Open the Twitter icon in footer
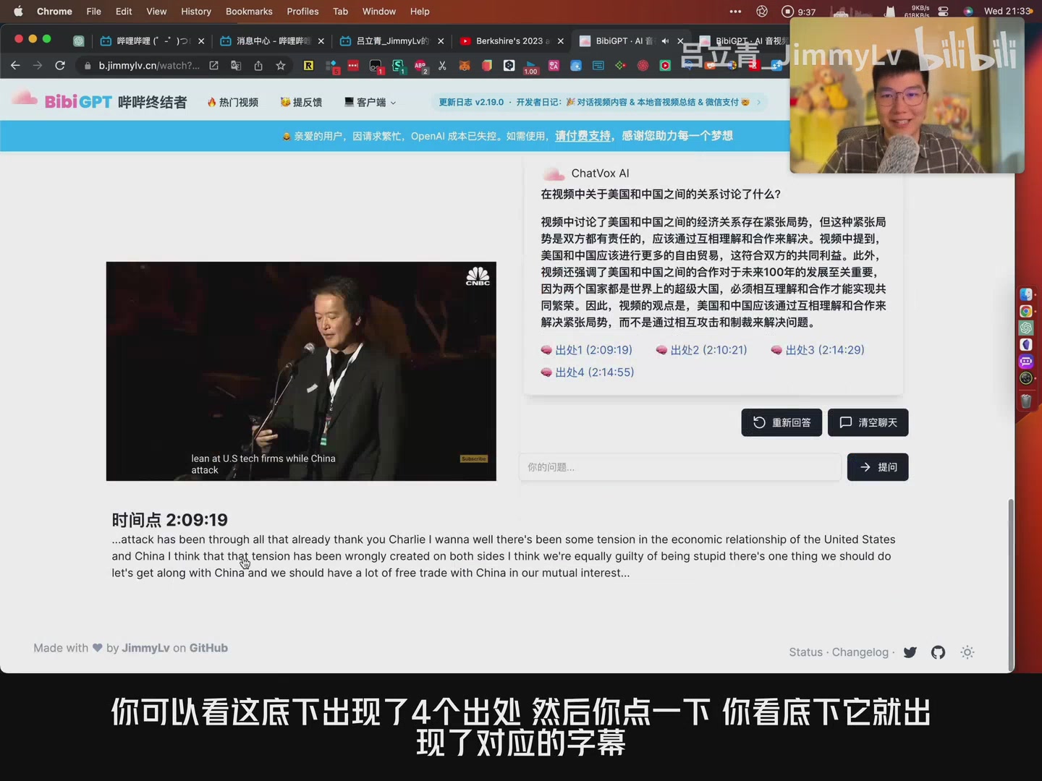 pos(910,652)
